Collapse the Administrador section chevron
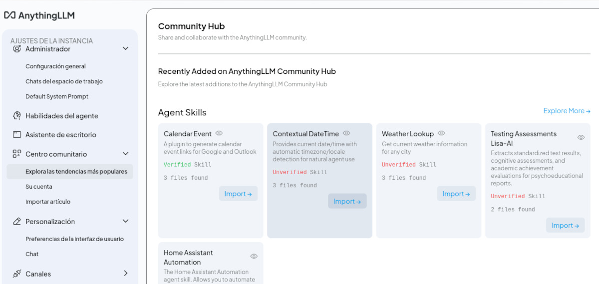The width and height of the screenshot is (599, 284). [x=125, y=48]
